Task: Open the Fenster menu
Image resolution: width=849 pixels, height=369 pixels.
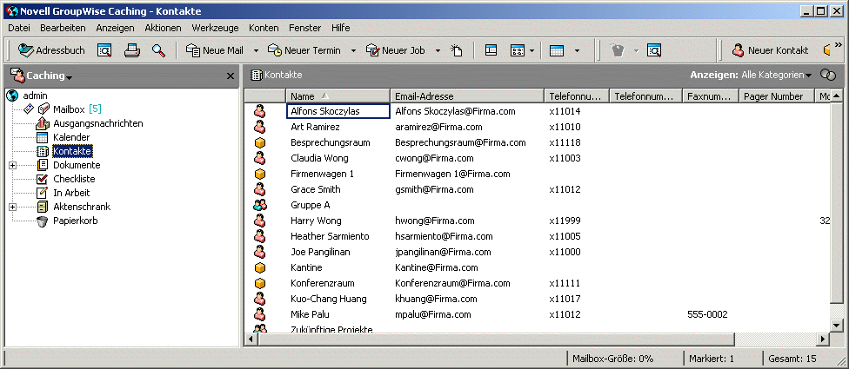Action: pos(304,28)
